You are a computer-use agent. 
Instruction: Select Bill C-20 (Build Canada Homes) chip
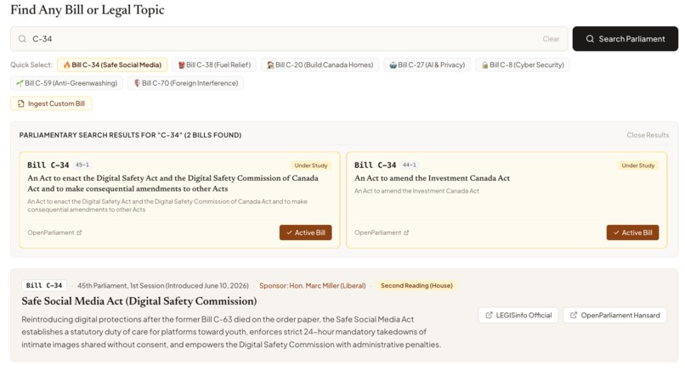320,65
